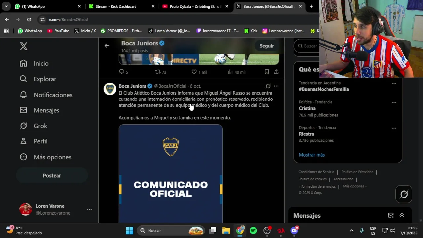
Task: Open Discord from the taskbar
Action: [x=294, y=230]
